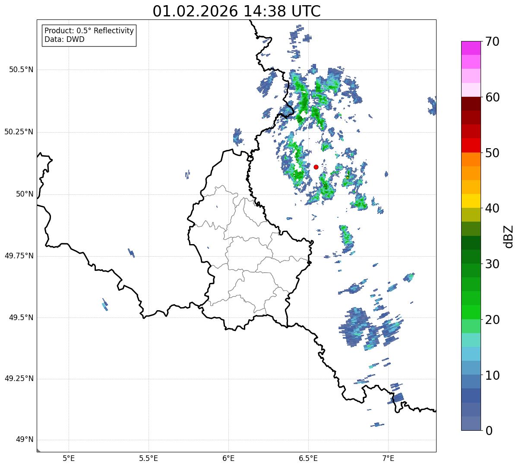The height and width of the screenshot is (467, 519).
Task: Click the colorbar tick label 10
Action: [492, 375]
